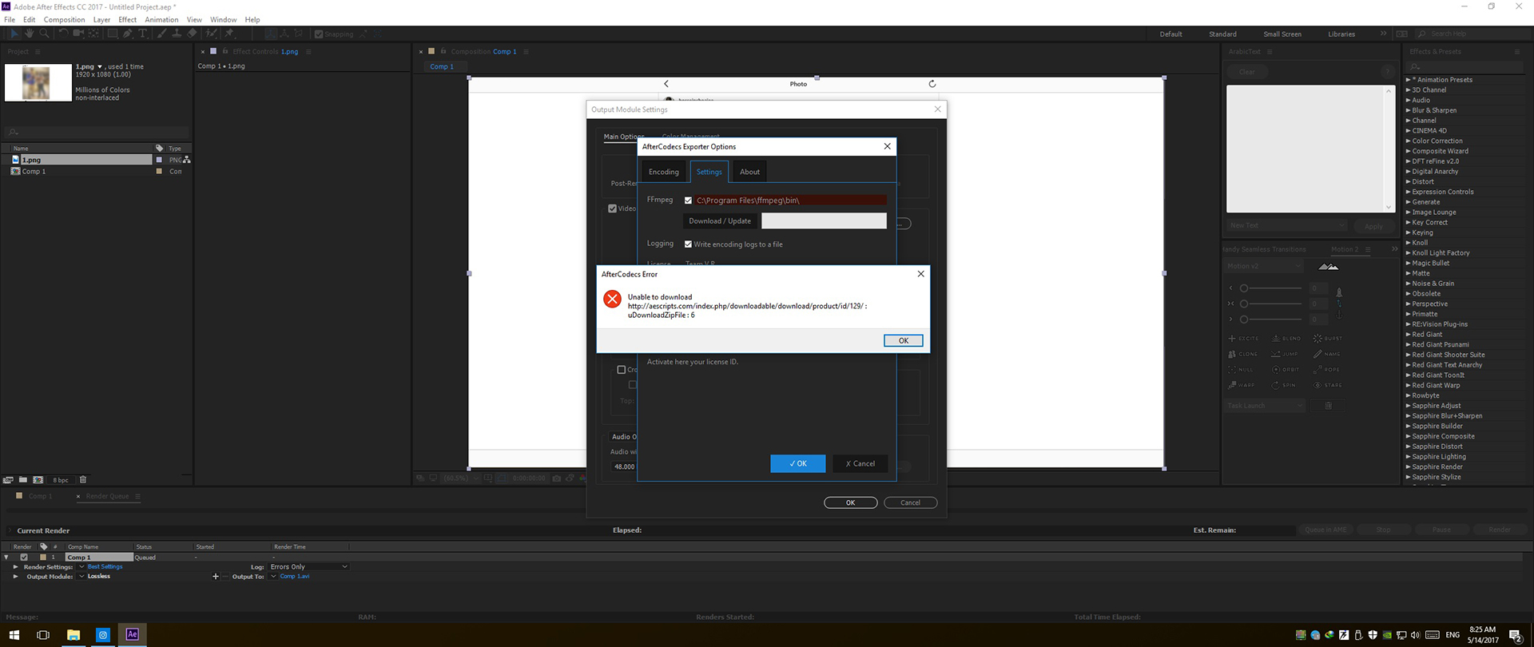The width and height of the screenshot is (1534, 647).
Task: Toggle Video output checkbox in Output Module Settings
Action: click(612, 208)
